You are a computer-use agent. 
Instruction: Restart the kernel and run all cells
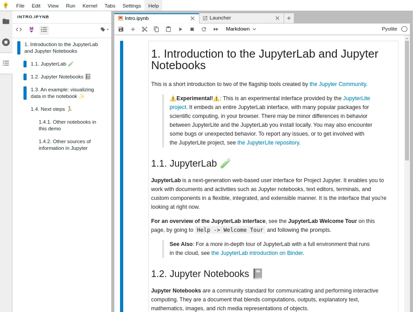click(215, 29)
